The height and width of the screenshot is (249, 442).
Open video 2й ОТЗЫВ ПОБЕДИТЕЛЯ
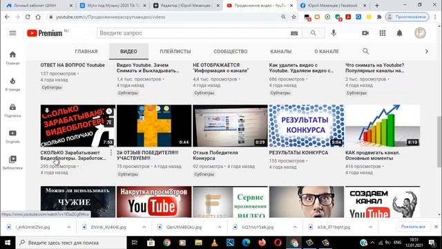coord(147,156)
